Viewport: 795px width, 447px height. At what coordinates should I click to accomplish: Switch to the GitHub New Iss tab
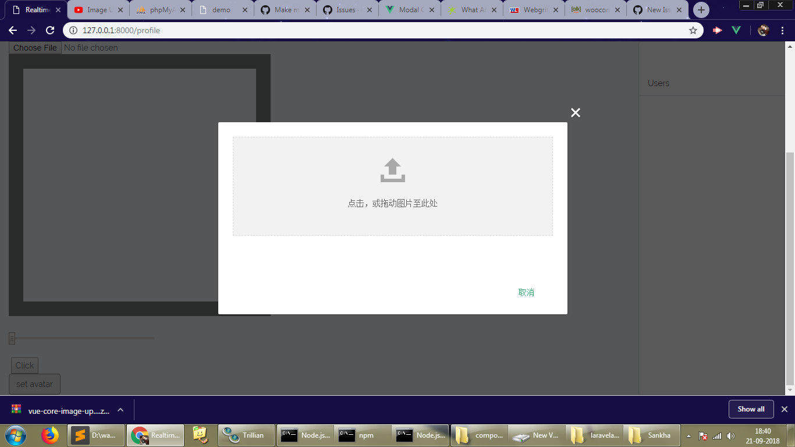click(x=659, y=10)
